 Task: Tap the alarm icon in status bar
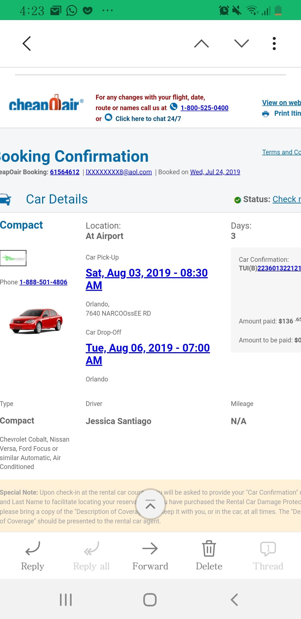pyautogui.click(x=224, y=11)
